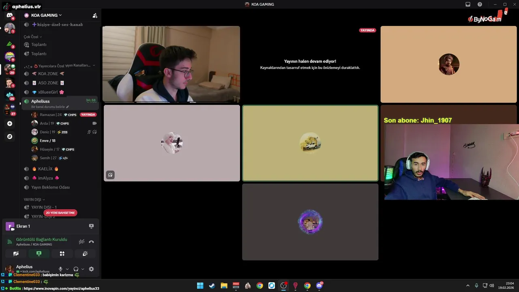
Task: Stop screen sharing with green monitor button
Action: point(39,253)
